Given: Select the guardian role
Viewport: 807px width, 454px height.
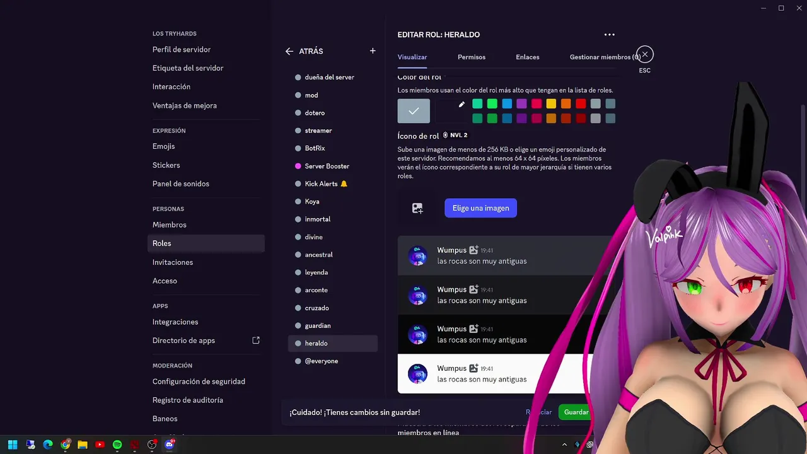Looking at the screenshot, I should (x=333, y=325).
